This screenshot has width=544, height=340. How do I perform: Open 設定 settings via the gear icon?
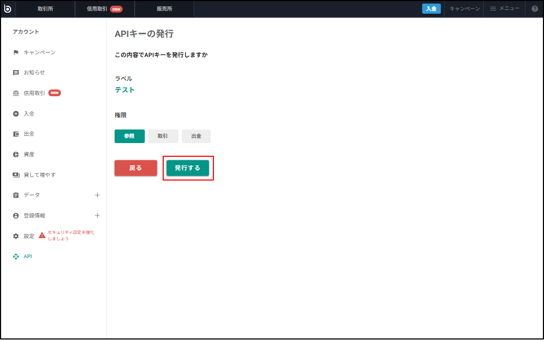(16, 236)
